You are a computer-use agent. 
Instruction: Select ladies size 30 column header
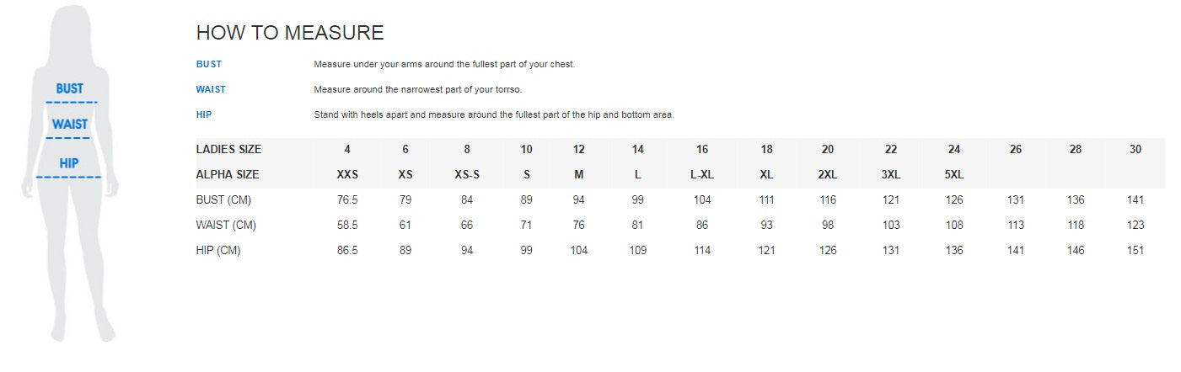(x=1135, y=150)
